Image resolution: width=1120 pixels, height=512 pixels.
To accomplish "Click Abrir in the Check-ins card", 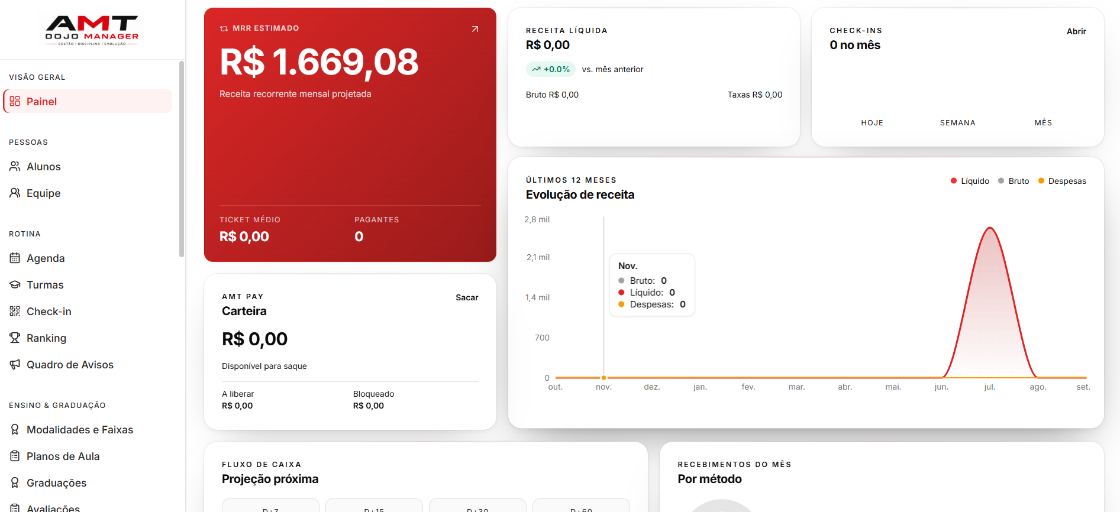I will 1076,31.
